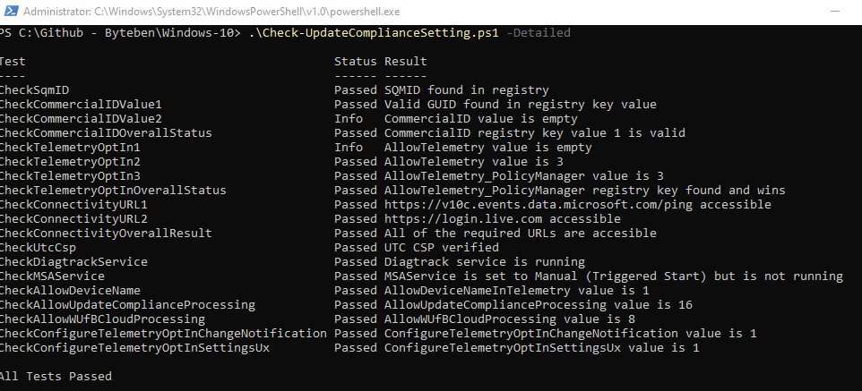
Task: Click the Administrator PowerShell window title text
Action: (211, 11)
